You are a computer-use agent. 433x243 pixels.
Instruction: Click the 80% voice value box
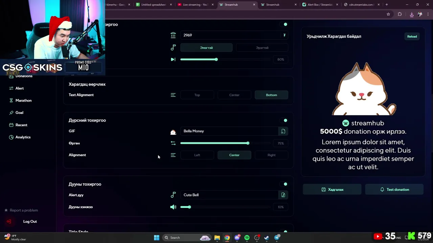coord(281,59)
